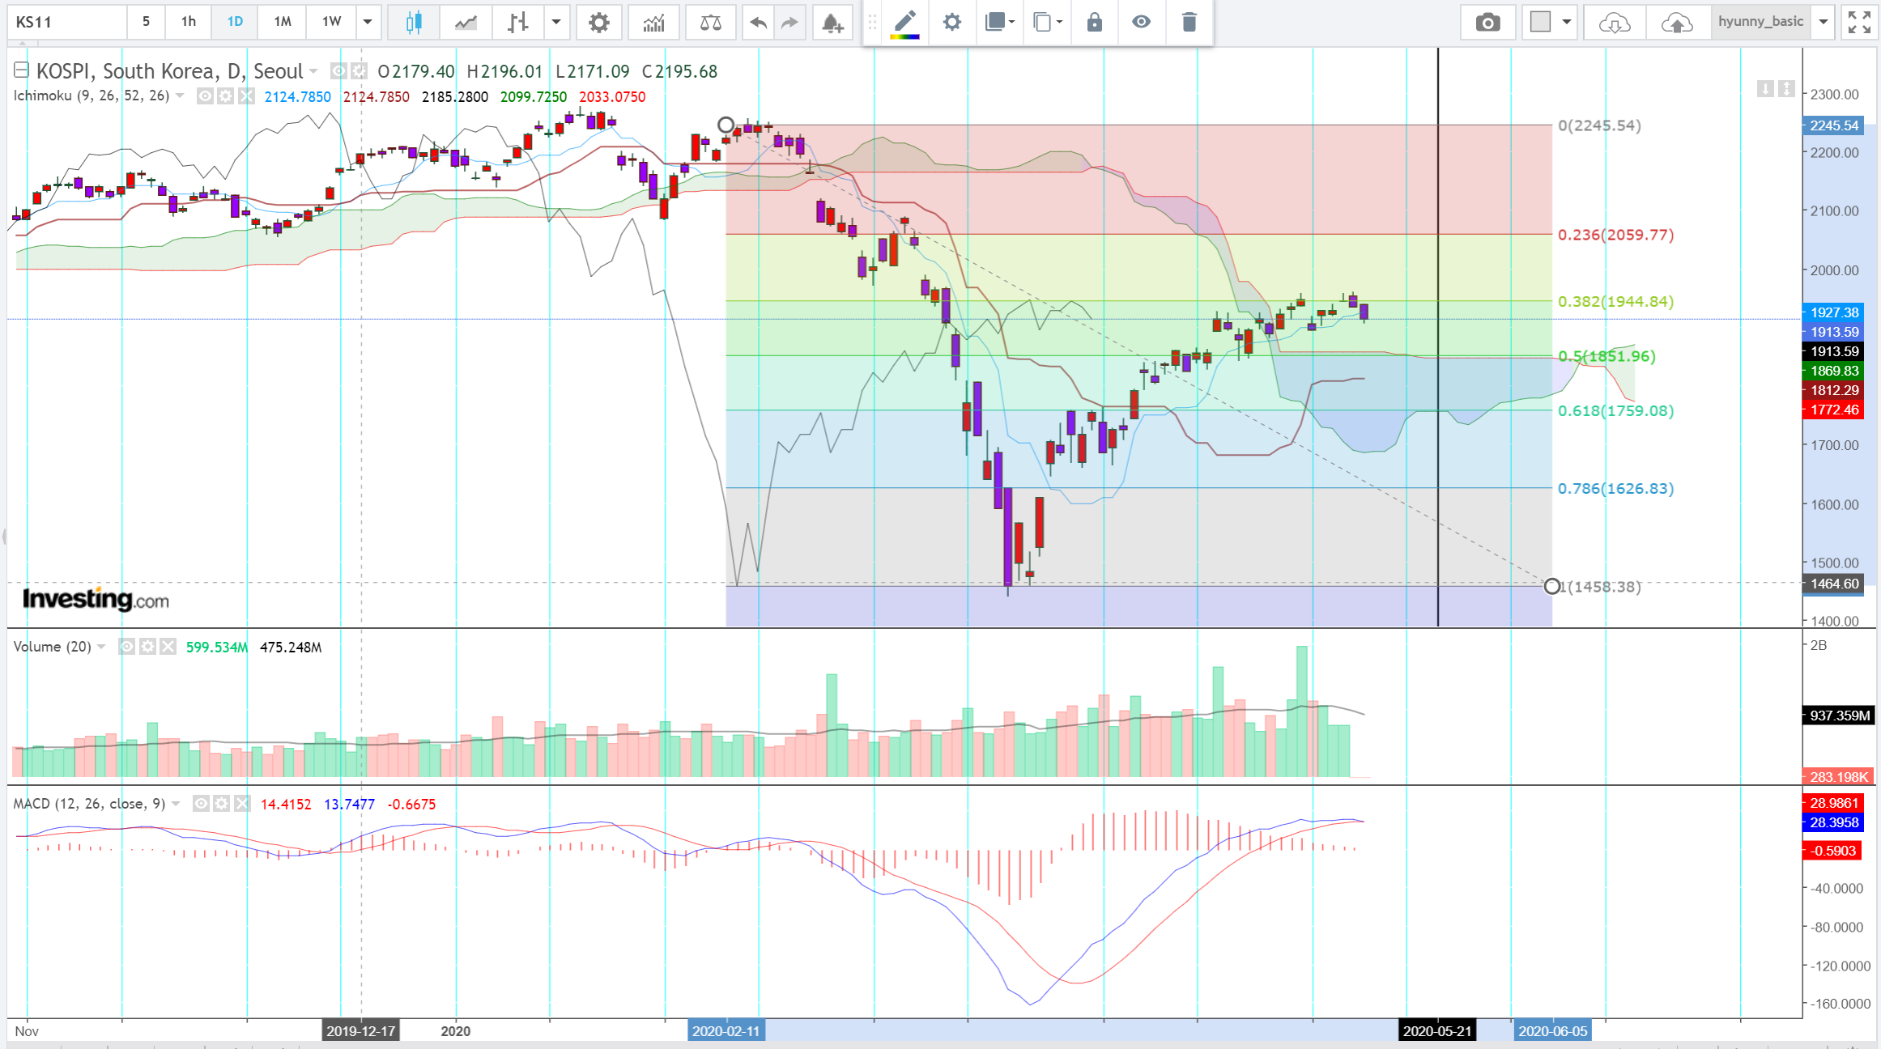Switch to the 1W timeframe

coord(331,22)
